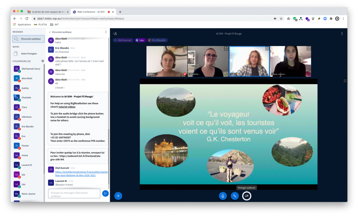
Task: Click the leave audio phone button
Action: pyautogui.click(x=234, y=196)
